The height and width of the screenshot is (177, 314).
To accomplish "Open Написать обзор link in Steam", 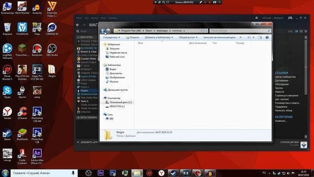I will [284, 110].
